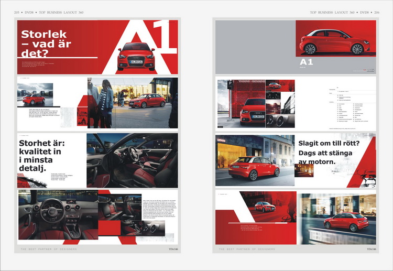Select the front-view red Audi in the A1 banner
Viewport: 393px width, 271px height.
click(x=136, y=57)
